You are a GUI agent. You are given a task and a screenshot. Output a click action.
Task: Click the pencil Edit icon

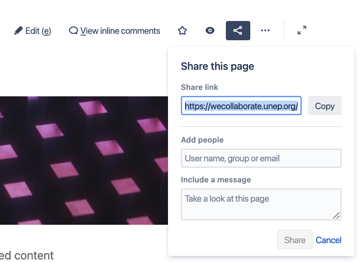pyautogui.click(x=18, y=30)
